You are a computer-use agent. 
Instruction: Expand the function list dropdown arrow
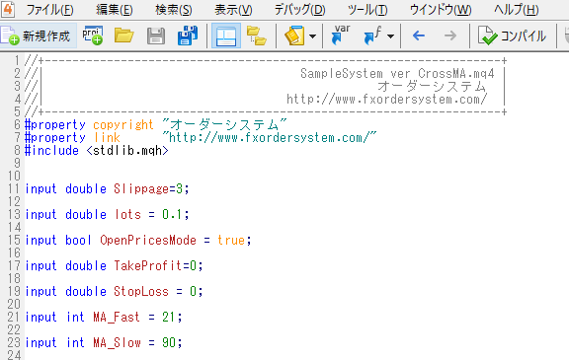[390, 36]
